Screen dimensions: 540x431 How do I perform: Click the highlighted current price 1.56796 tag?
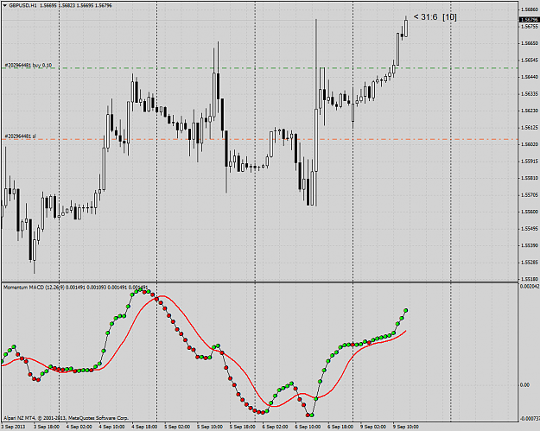530,20
